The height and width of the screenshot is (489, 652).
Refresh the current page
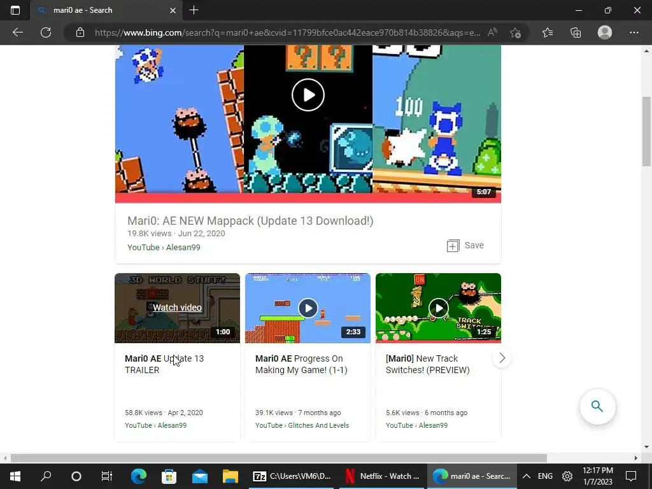click(46, 32)
